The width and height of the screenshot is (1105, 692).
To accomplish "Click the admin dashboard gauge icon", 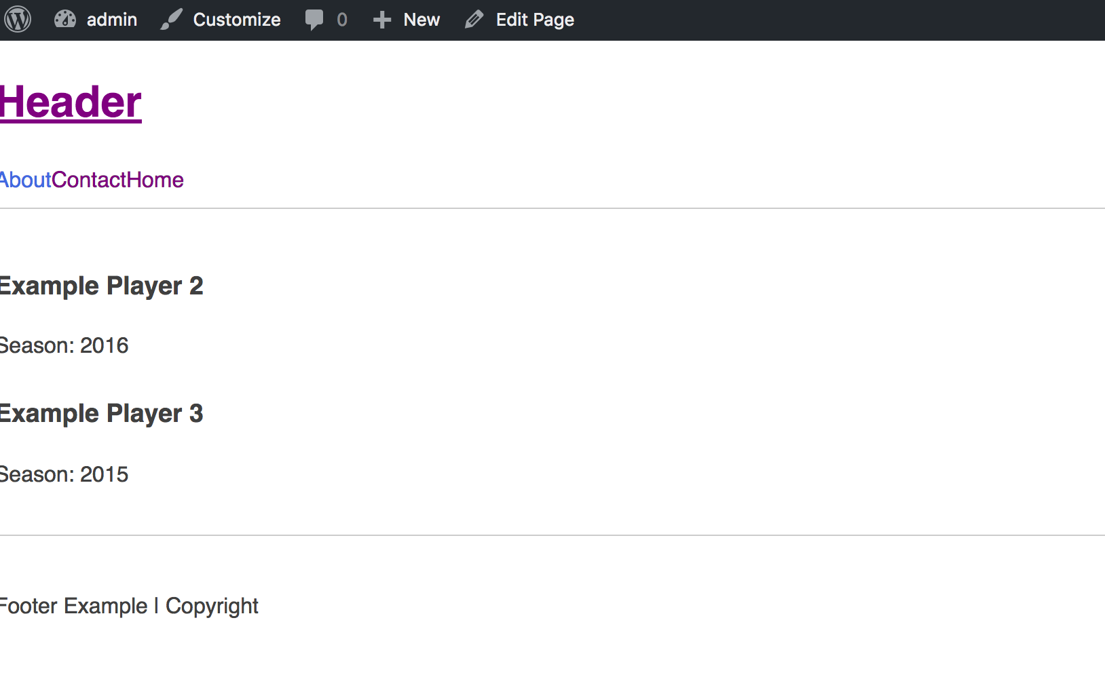I will (65, 20).
